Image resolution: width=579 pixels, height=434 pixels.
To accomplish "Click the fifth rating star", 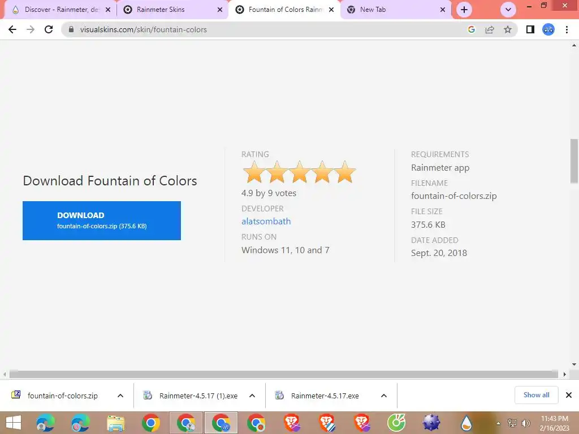I will pos(345,172).
